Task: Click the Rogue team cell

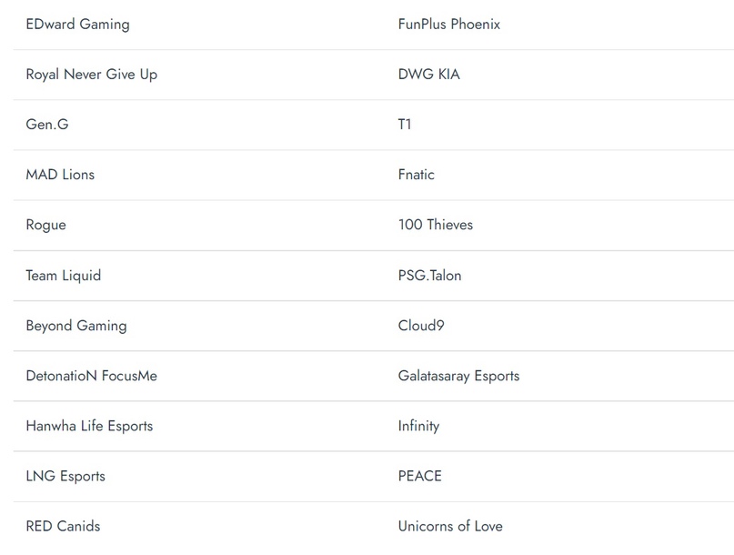Action: tap(45, 225)
